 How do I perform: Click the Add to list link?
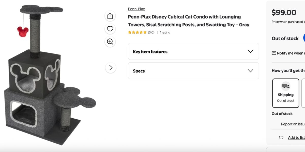click(x=296, y=138)
